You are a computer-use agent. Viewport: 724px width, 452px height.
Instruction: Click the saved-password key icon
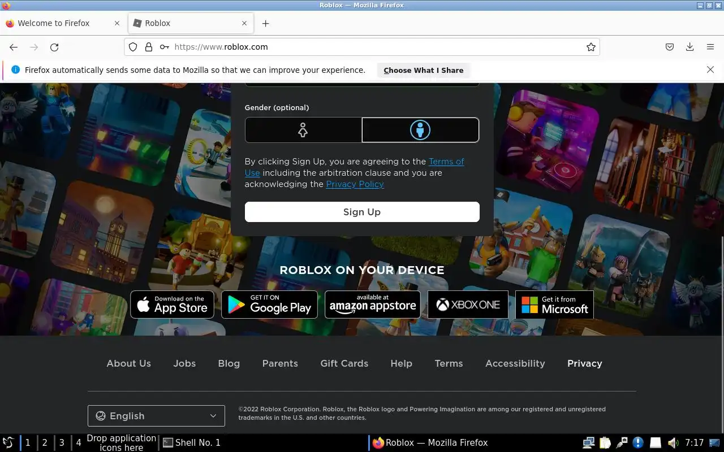coord(164,47)
